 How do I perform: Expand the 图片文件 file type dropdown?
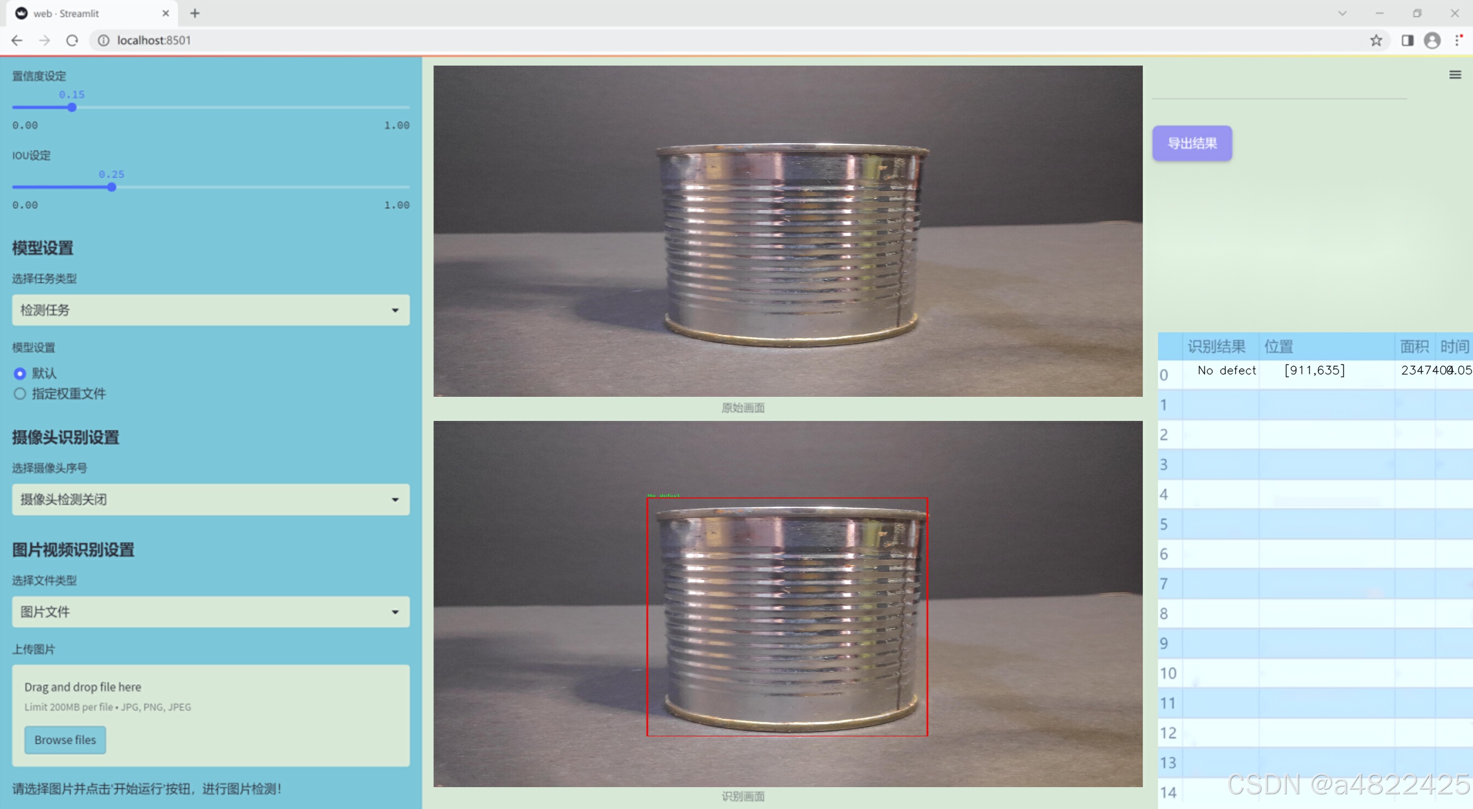coord(211,612)
